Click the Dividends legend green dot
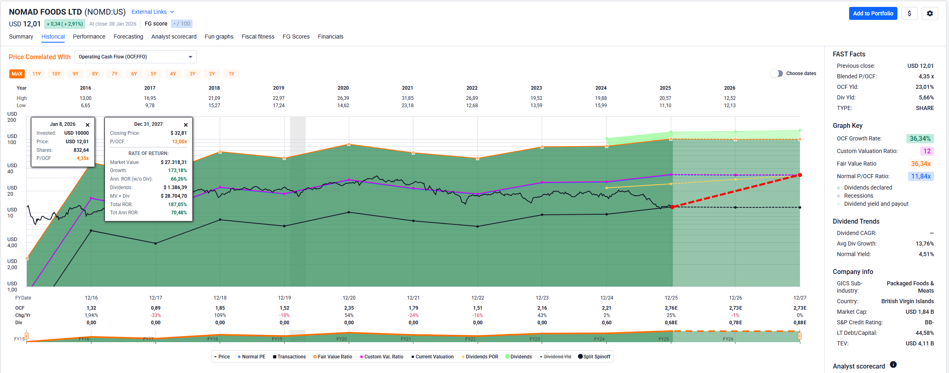Viewport: 949px width, 373px height. pos(507,357)
